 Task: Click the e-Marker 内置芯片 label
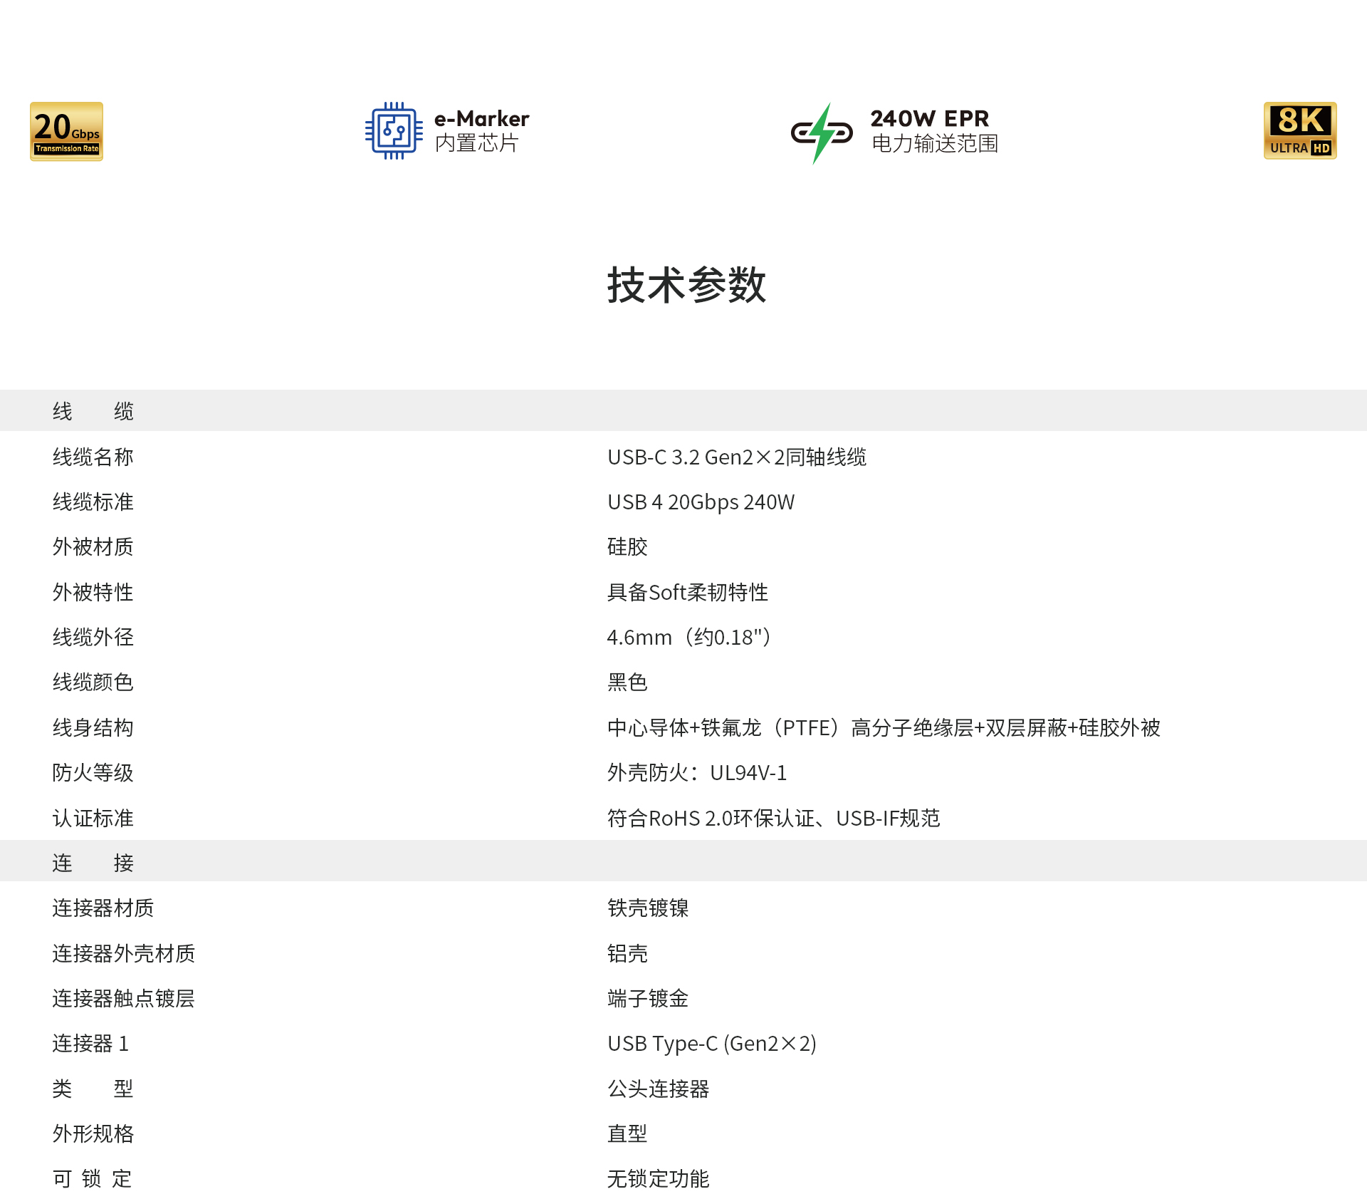pos(481,131)
